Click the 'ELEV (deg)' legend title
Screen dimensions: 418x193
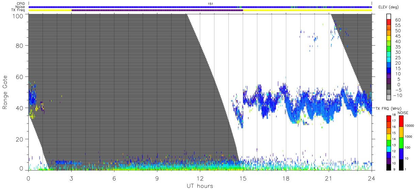coord(388,7)
